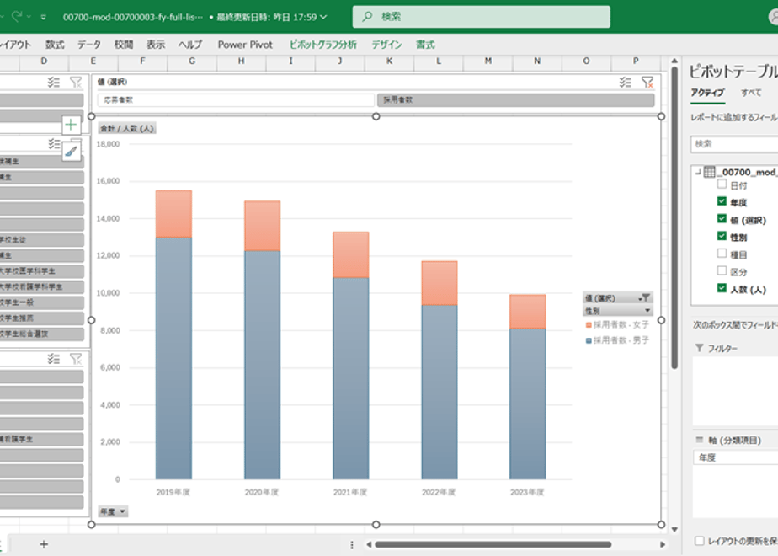Switch to すべて tab in field pane
778x556 pixels.
pyautogui.click(x=751, y=93)
